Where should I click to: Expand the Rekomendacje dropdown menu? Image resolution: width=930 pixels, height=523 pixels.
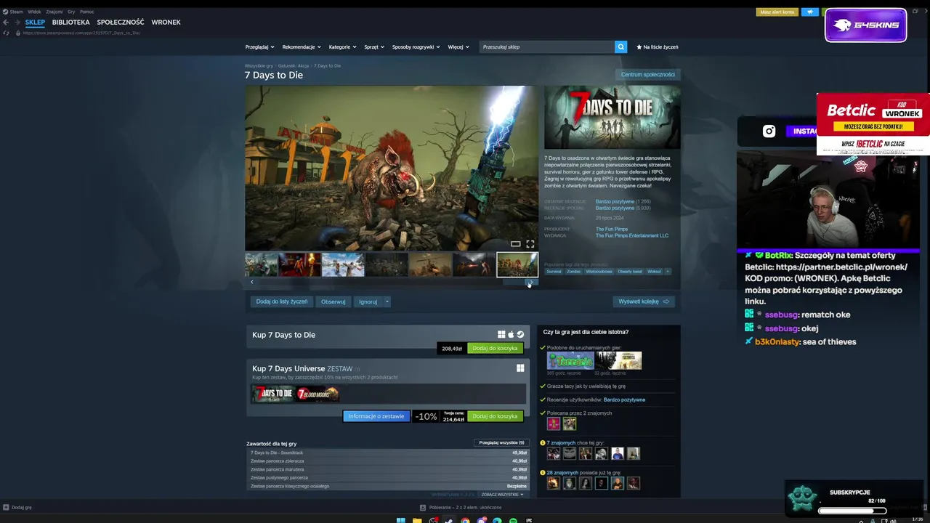(302, 46)
